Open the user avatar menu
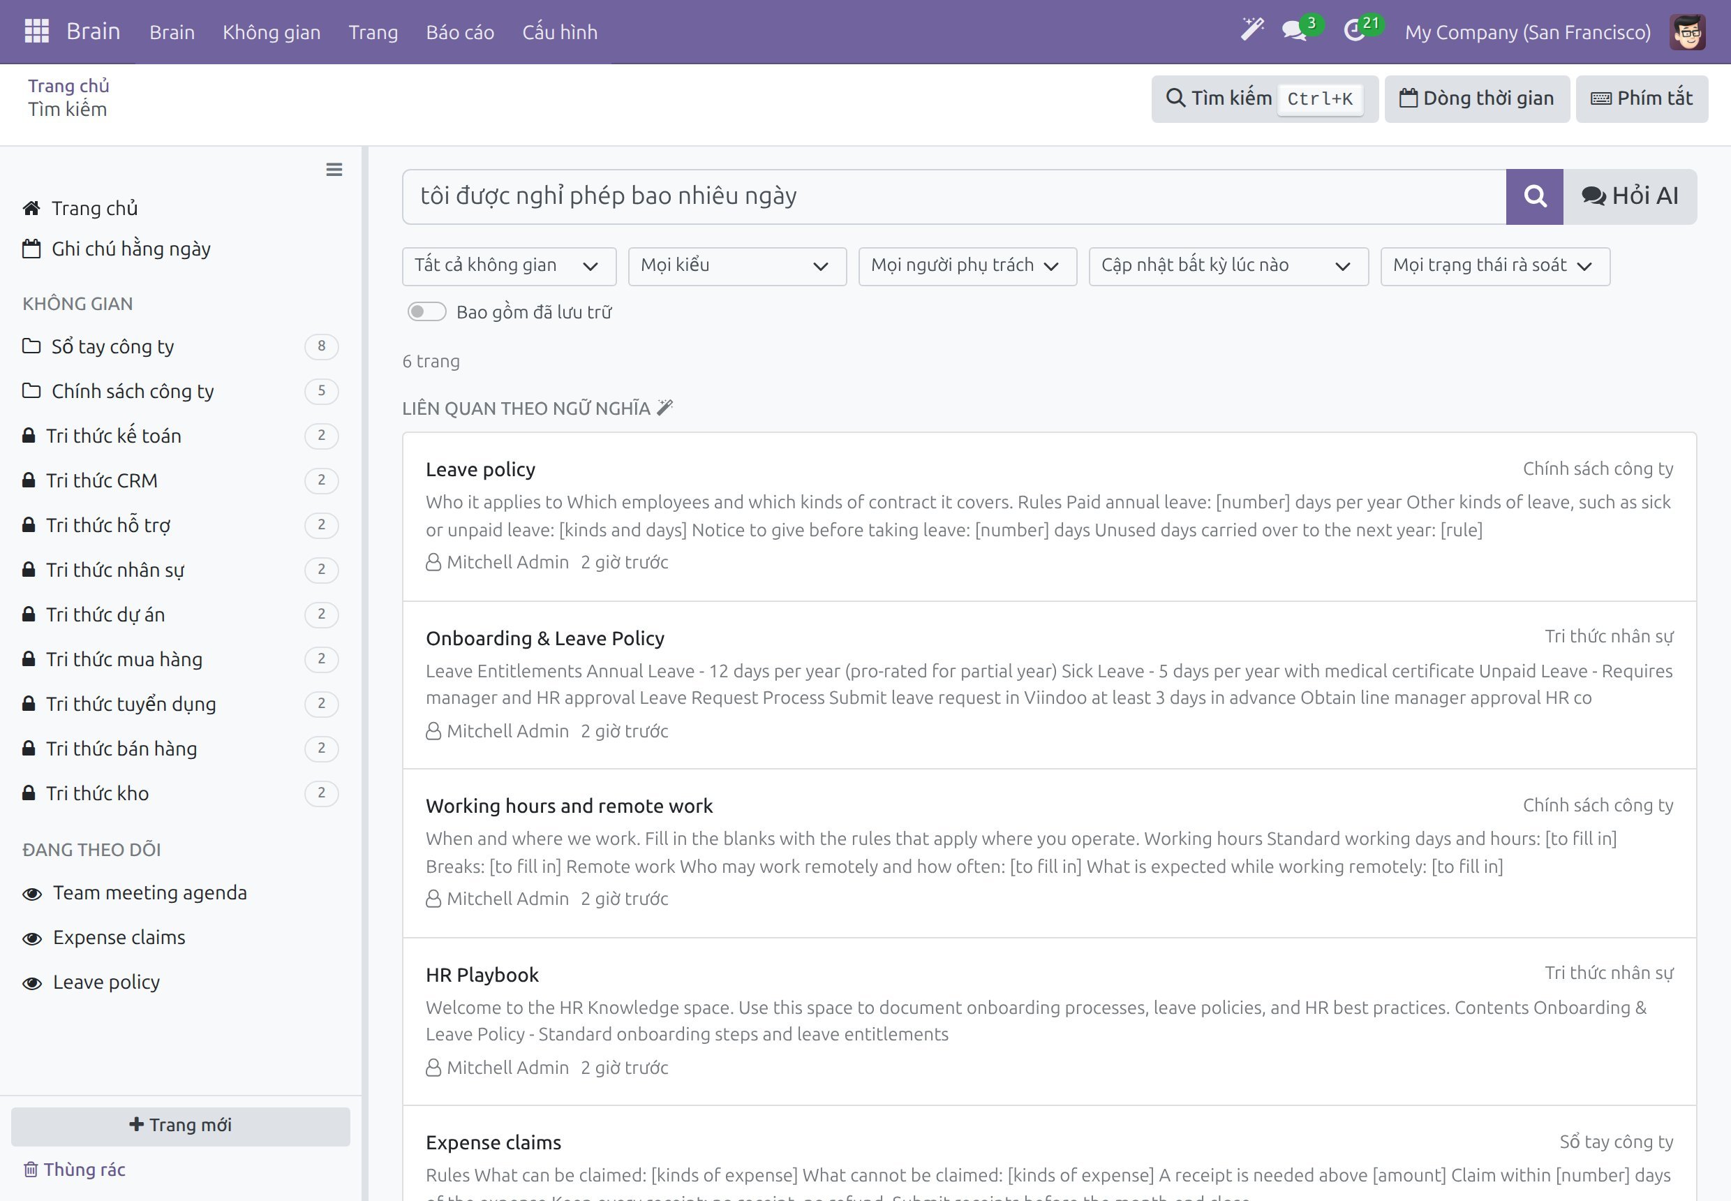Screen dimensions: 1731x1201 click(x=1687, y=31)
